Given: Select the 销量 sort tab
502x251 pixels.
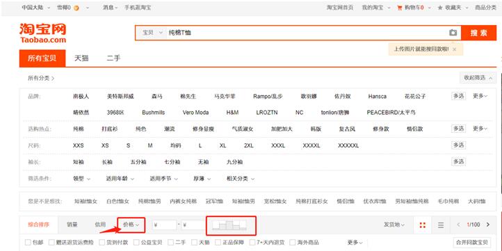Looking at the screenshot, I should [72, 225].
